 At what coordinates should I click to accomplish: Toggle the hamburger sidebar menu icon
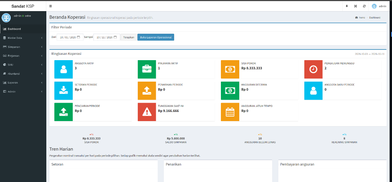51,6
